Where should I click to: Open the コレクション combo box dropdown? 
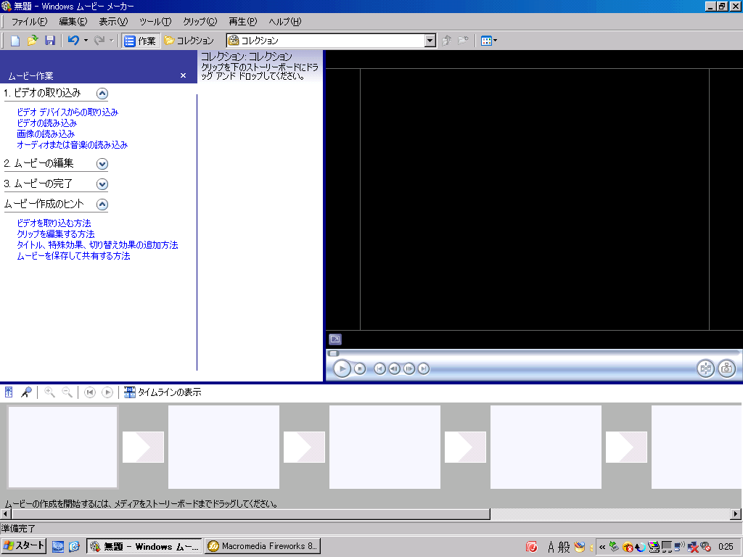[x=430, y=41]
